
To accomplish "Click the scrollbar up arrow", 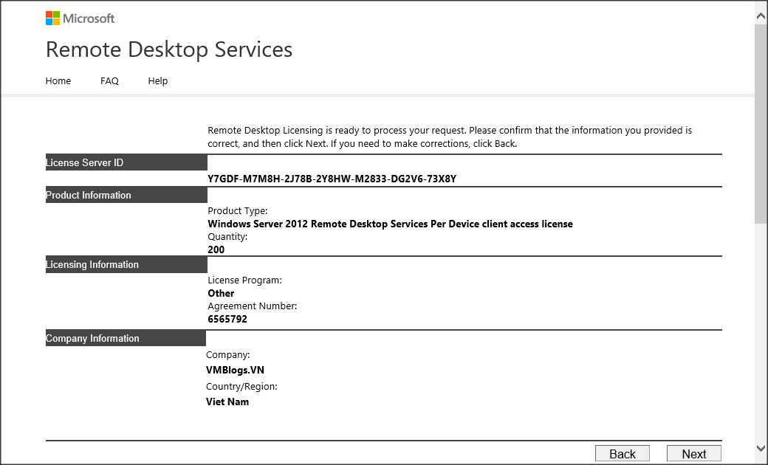I will [761, 14].
